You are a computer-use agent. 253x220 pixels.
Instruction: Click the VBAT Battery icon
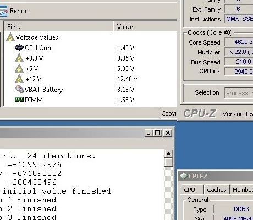19,89
